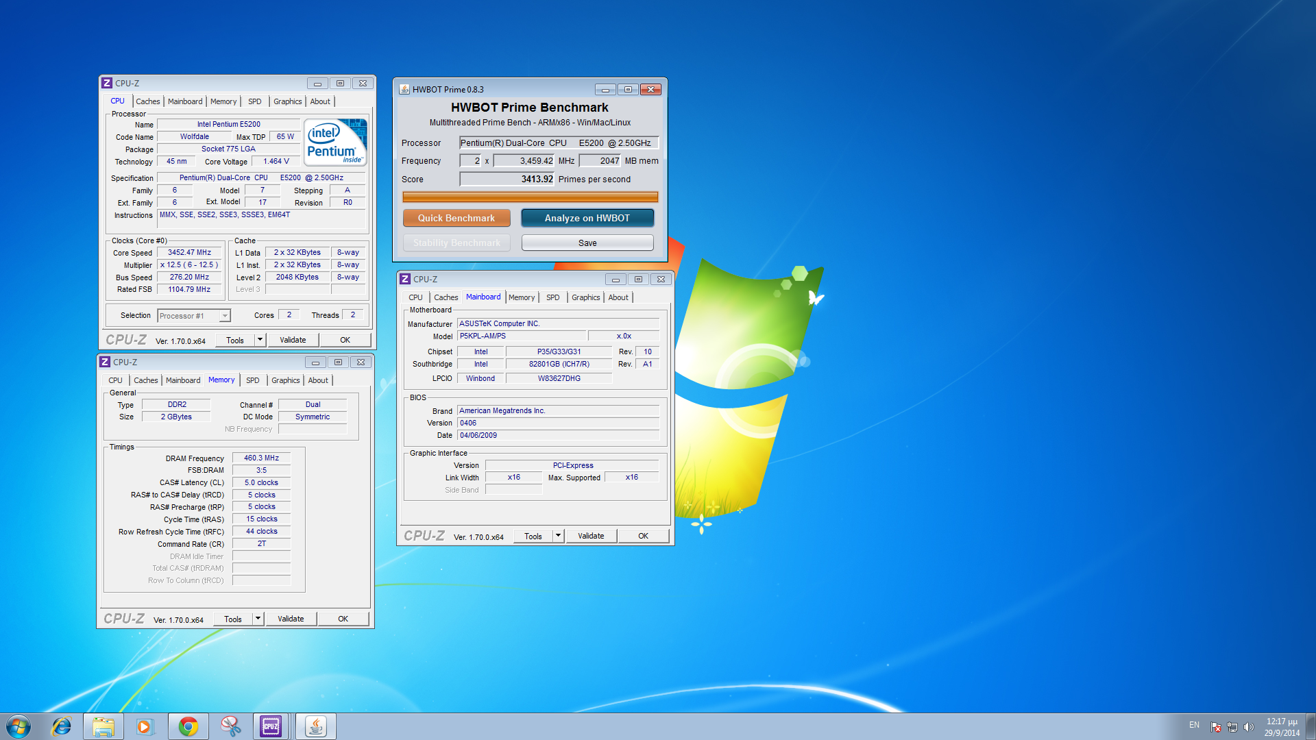The height and width of the screenshot is (740, 1316).
Task: Open Windows Start menu orb
Action: (19, 726)
